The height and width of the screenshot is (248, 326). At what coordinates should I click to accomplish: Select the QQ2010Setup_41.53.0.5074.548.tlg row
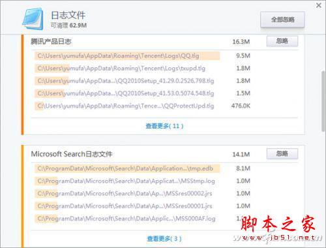[x=127, y=93]
